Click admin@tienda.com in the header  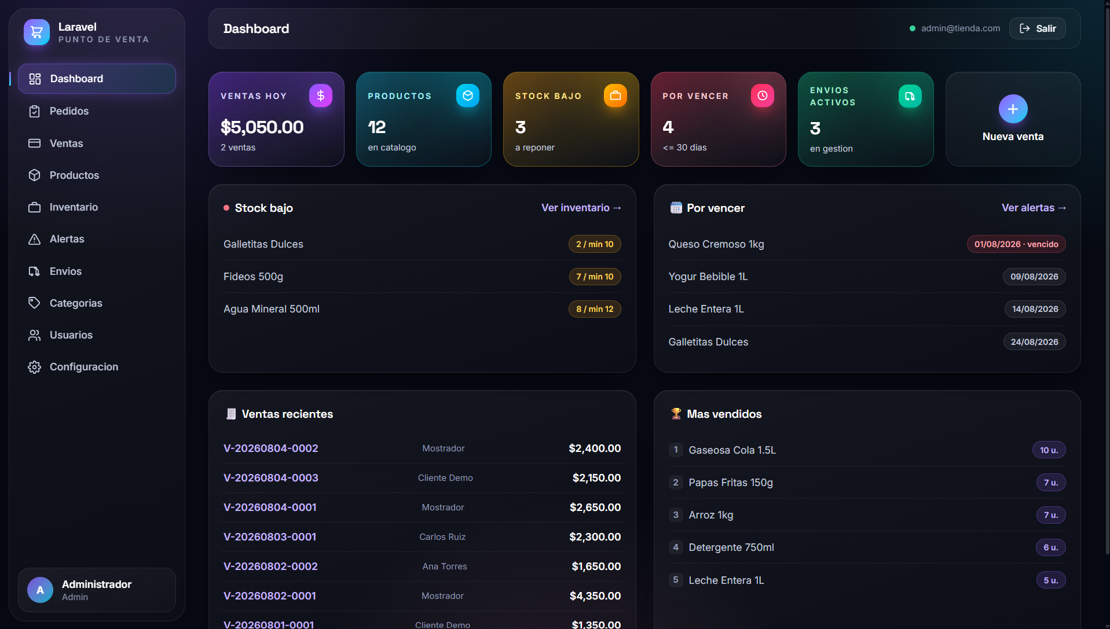click(x=960, y=28)
